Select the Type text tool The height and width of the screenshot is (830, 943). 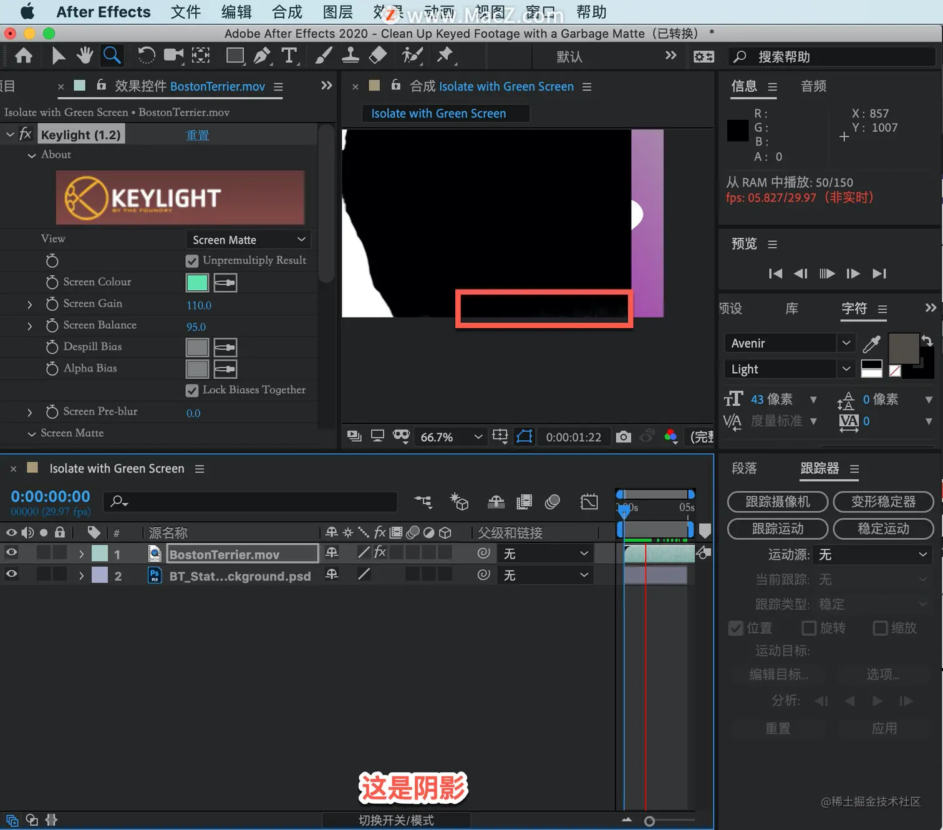click(289, 56)
